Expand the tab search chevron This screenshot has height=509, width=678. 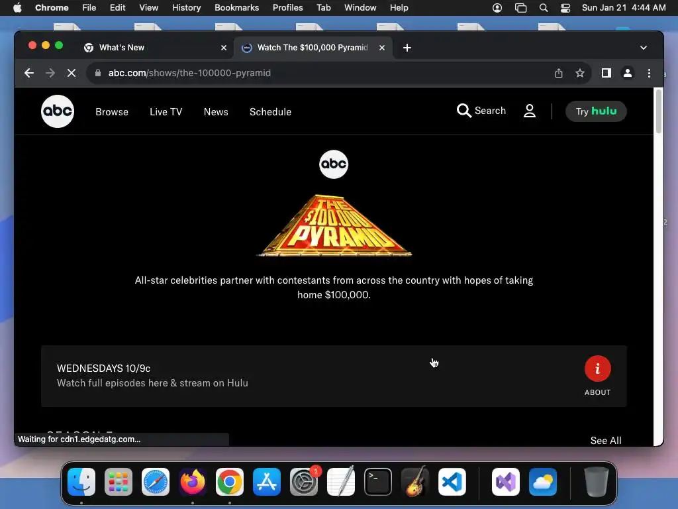(644, 48)
